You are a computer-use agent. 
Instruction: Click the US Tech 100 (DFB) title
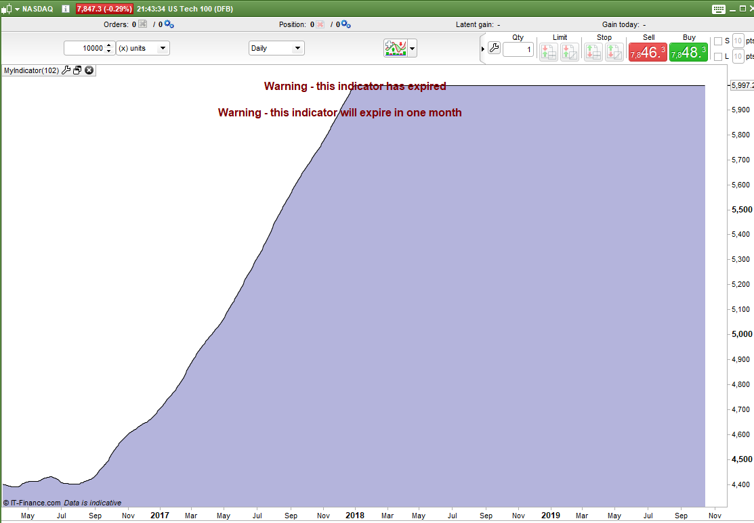click(x=200, y=9)
